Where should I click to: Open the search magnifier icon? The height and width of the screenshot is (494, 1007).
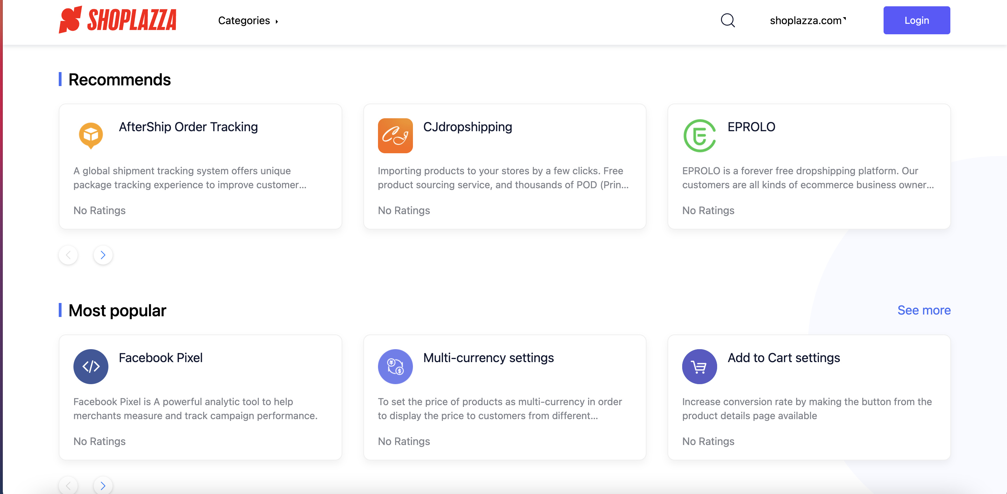pos(728,20)
